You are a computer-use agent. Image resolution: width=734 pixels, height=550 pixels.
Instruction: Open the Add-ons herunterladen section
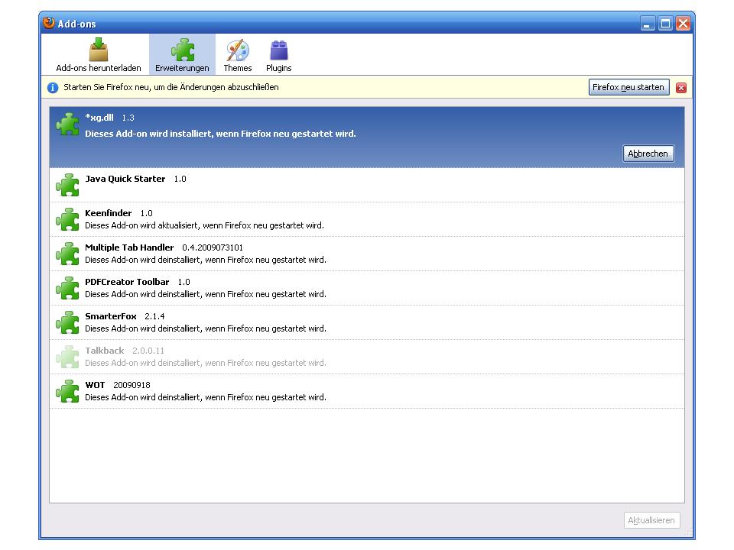click(x=99, y=55)
